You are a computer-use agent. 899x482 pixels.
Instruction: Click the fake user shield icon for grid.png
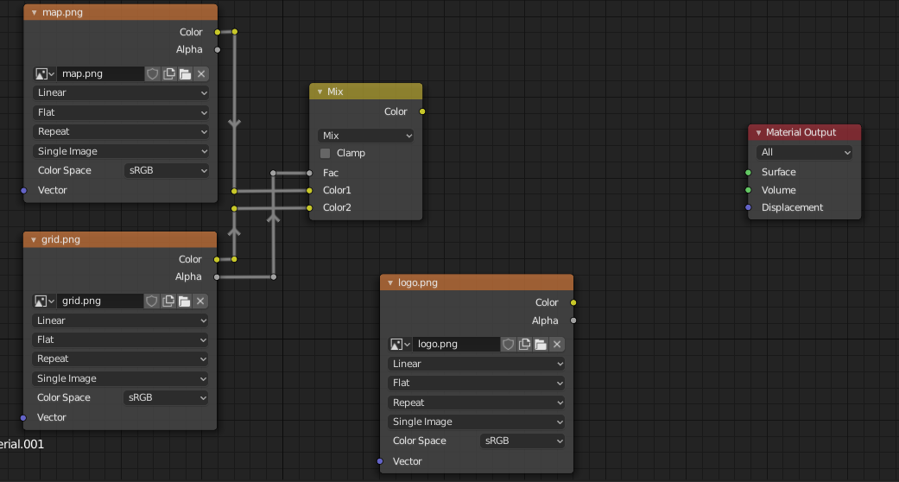click(x=151, y=301)
